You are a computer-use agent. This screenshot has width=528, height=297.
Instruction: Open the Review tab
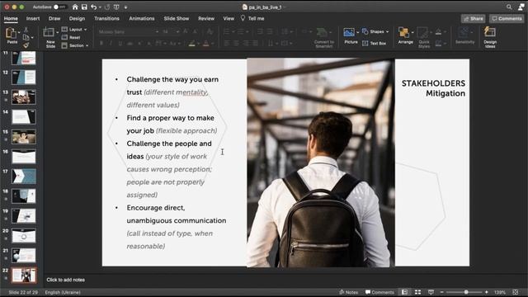pyautogui.click(x=206, y=18)
